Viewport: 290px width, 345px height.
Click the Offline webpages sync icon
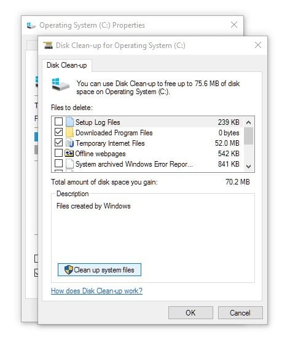click(69, 153)
